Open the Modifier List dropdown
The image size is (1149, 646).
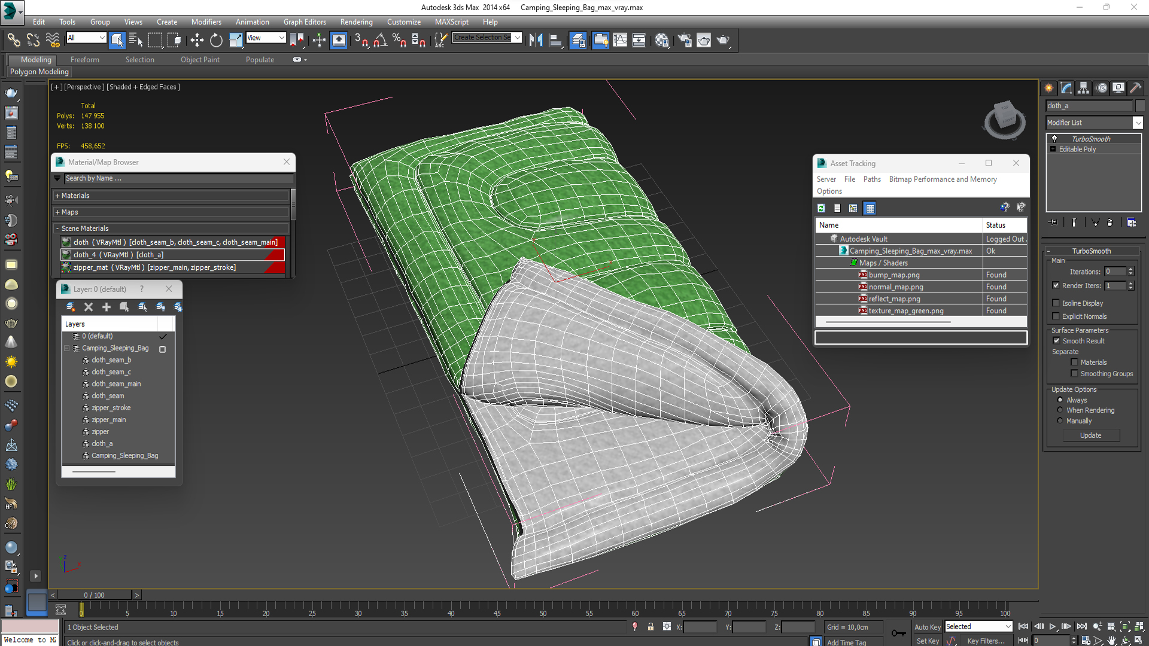click(1138, 123)
